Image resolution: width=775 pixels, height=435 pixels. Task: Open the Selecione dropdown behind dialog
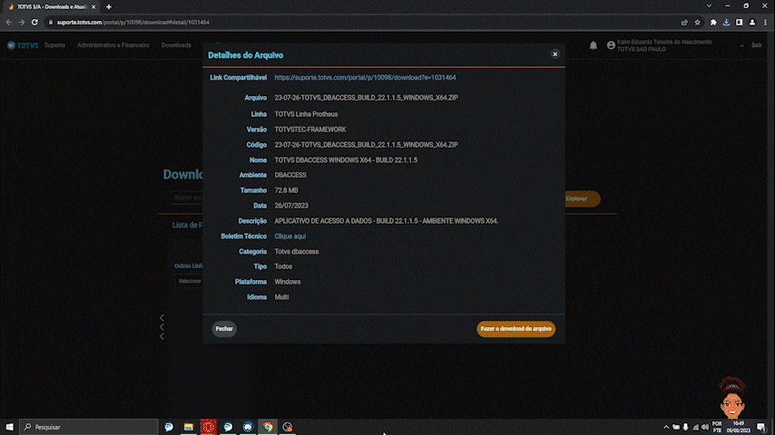pos(189,281)
